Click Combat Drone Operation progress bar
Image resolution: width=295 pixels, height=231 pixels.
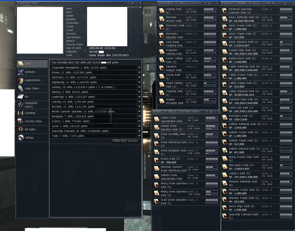[212, 129]
